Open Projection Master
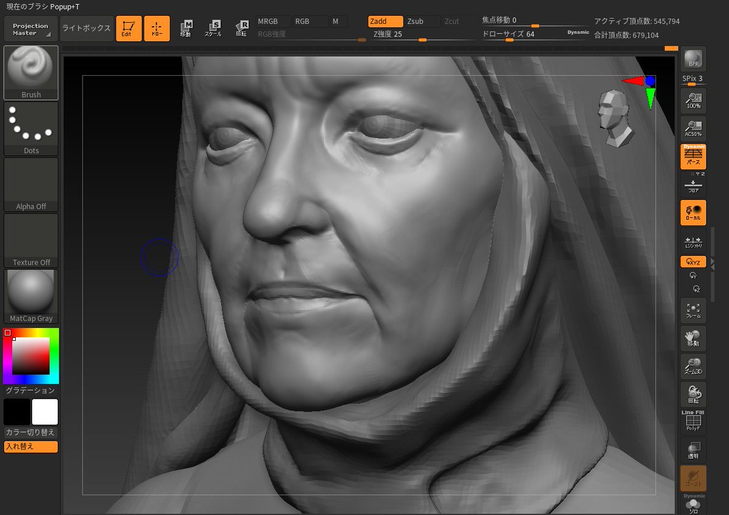This screenshot has width=729, height=515. click(x=30, y=29)
